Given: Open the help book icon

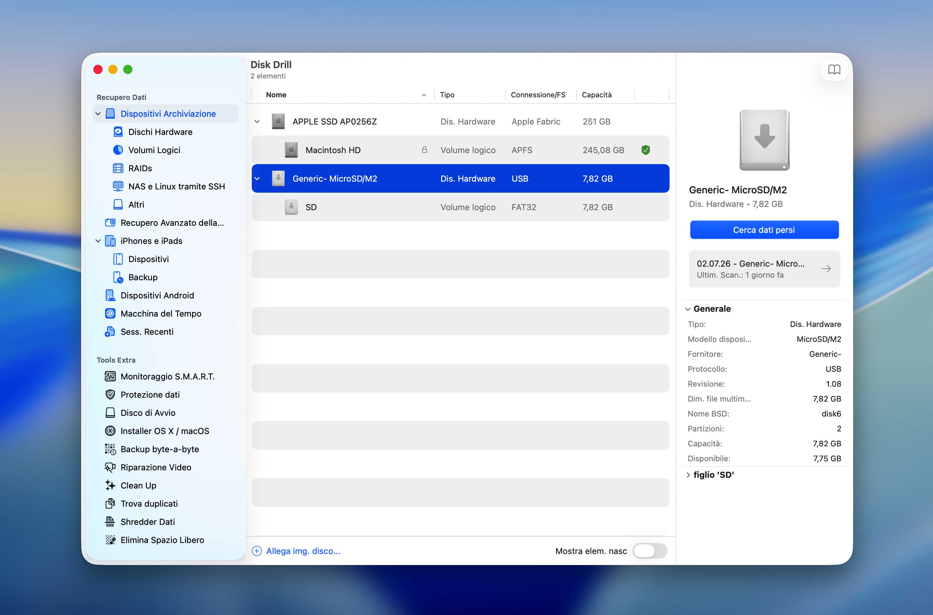Looking at the screenshot, I should tap(834, 69).
